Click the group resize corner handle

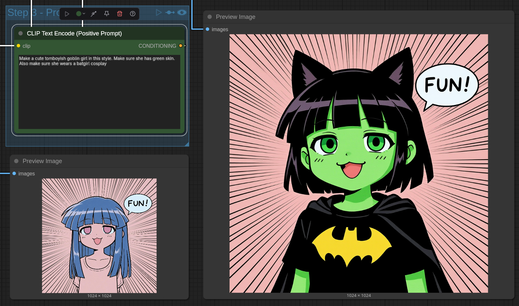pyautogui.click(x=187, y=144)
